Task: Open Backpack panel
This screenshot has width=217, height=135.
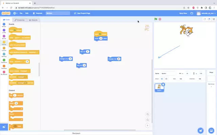Action: coord(76,133)
